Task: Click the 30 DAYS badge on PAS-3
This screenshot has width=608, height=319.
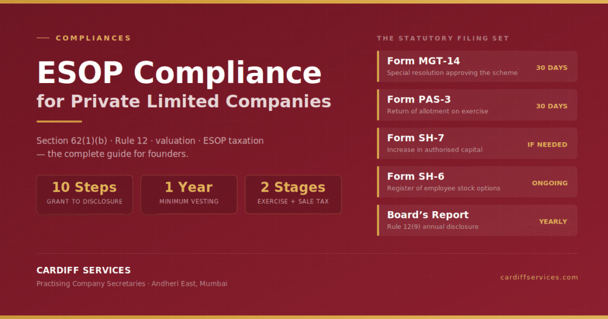Action: tap(552, 106)
